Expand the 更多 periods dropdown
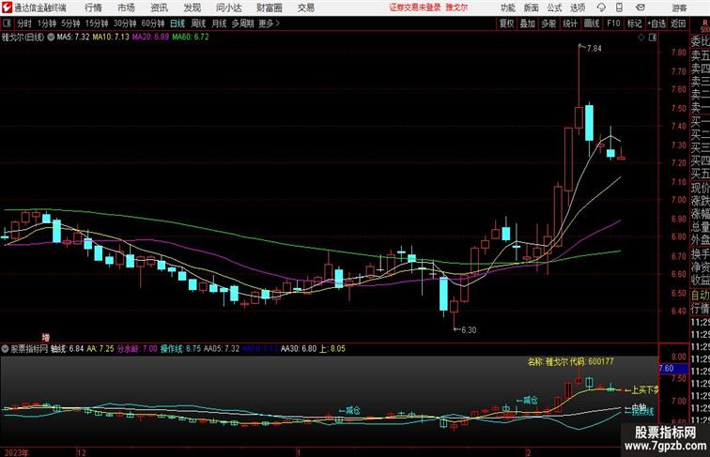 (x=269, y=23)
